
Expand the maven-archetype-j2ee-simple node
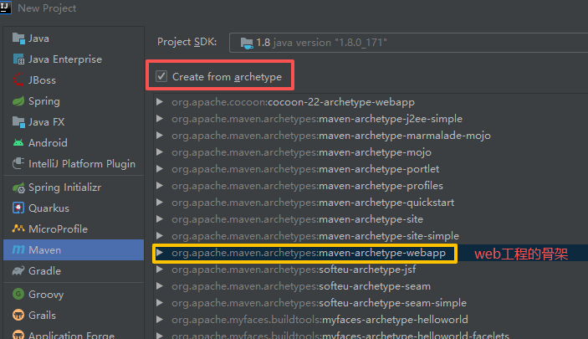160,119
